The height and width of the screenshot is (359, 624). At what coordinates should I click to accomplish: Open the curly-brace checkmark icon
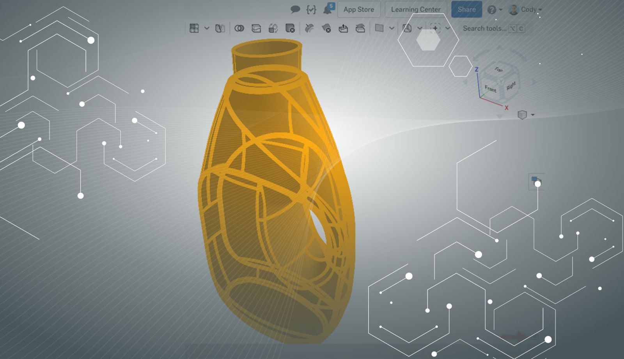pyautogui.click(x=311, y=9)
